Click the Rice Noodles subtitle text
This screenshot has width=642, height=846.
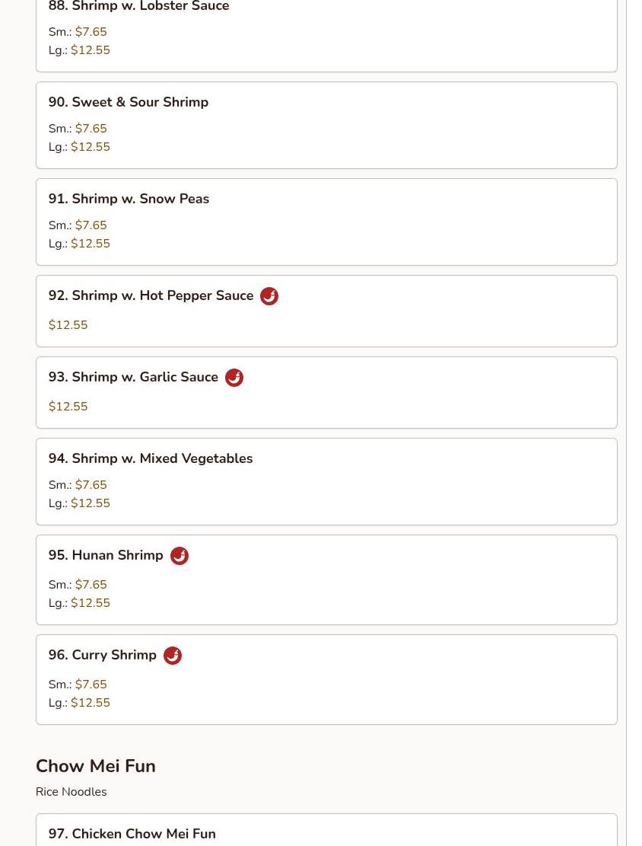tap(72, 791)
